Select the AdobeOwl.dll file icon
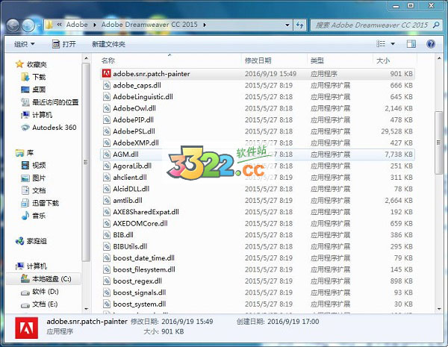 tap(106, 108)
